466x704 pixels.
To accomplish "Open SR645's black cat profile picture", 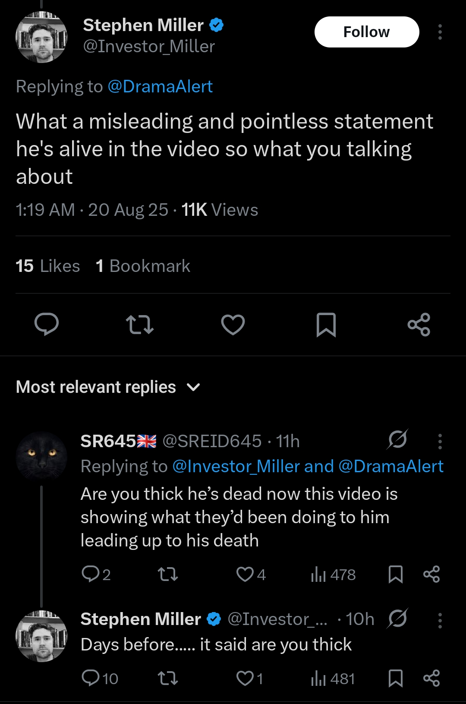I will [41, 456].
